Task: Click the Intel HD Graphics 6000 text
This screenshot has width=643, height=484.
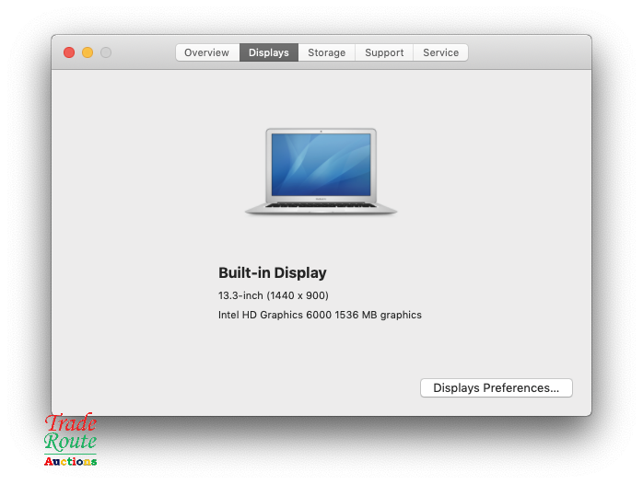Action: [320, 315]
